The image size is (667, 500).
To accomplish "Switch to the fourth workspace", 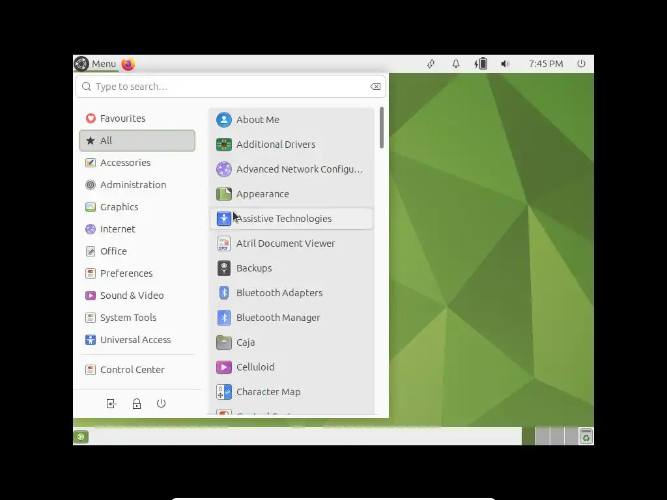I will click(571, 436).
